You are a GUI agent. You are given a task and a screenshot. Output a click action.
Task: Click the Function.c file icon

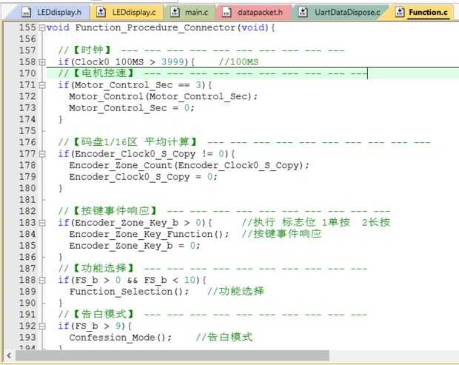coord(400,13)
